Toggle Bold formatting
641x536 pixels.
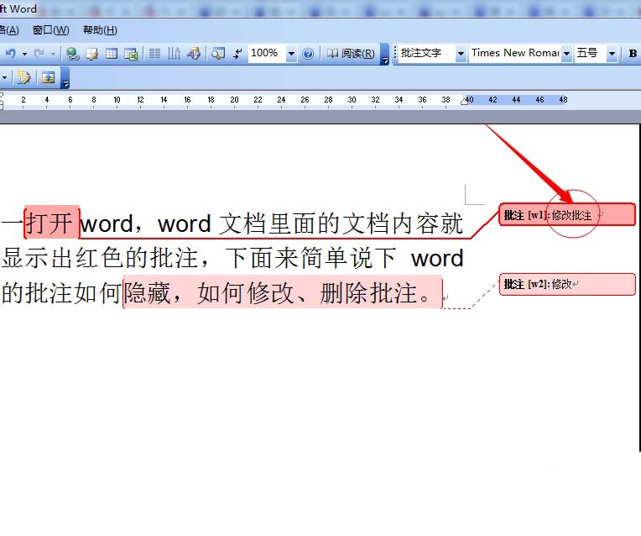point(633,54)
